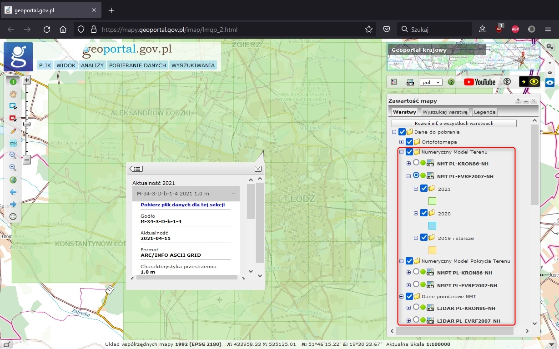Click the globe full-extent icon
Image resolution: width=559 pixels, height=349 pixels.
[13, 179]
